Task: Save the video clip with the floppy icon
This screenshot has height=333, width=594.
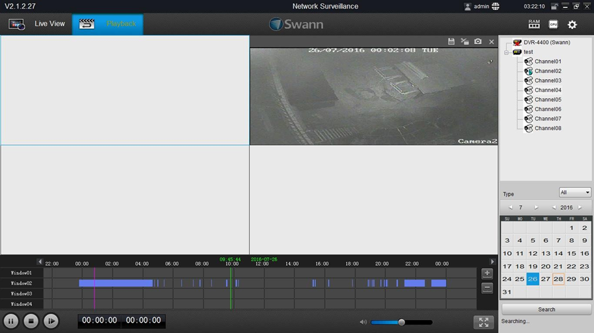Action: point(451,42)
